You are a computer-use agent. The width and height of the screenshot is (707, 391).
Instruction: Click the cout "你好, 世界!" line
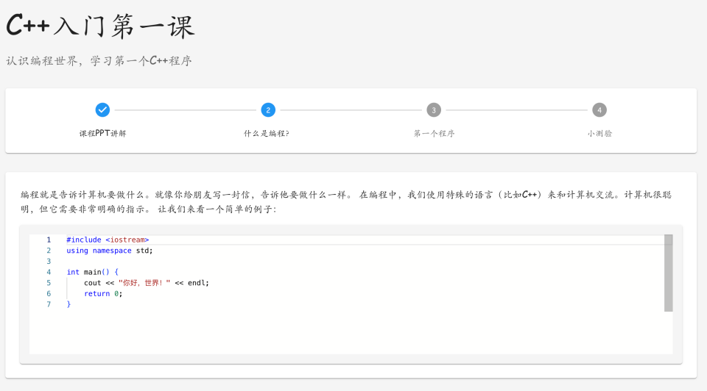147,283
